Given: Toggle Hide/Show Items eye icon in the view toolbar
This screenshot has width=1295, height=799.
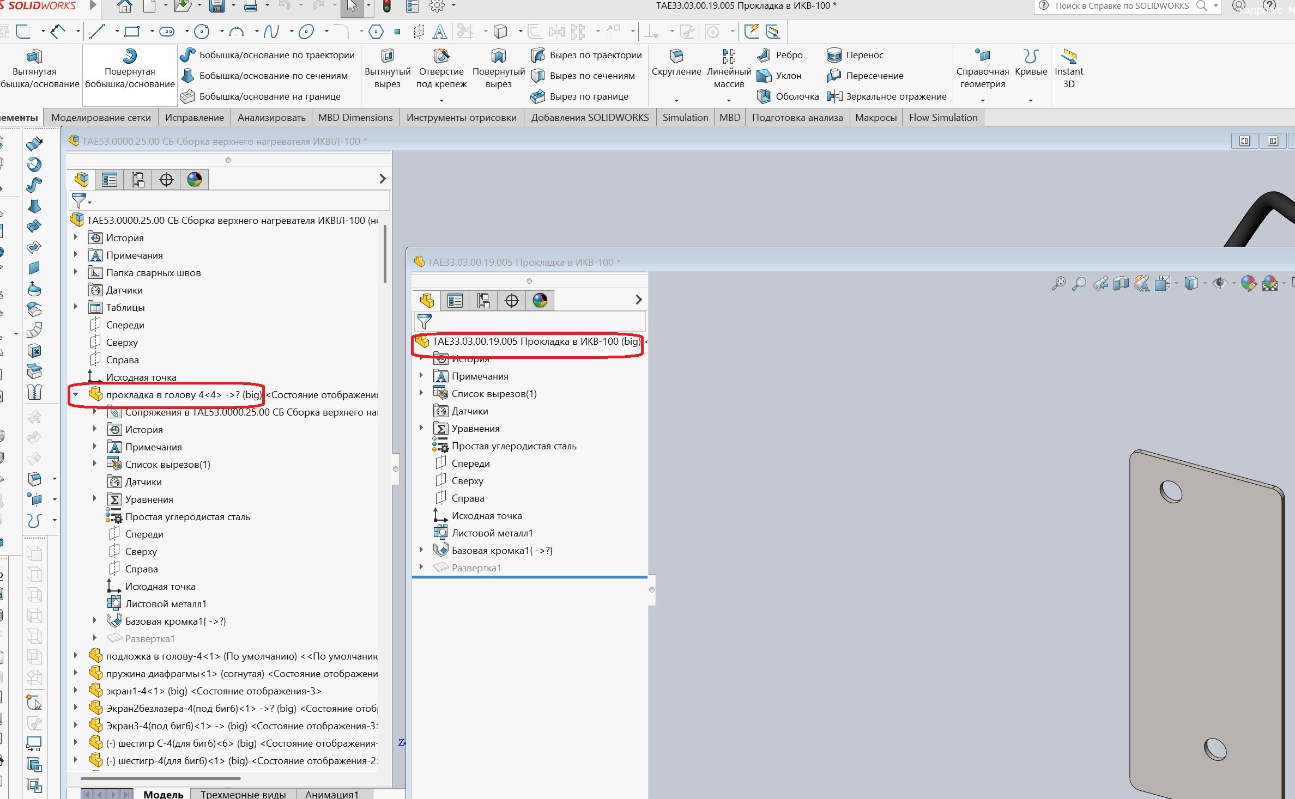Looking at the screenshot, I should [1219, 283].
